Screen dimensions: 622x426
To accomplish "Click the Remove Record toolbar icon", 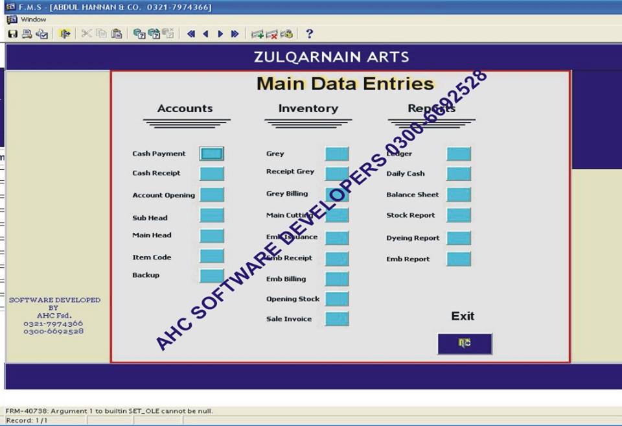I will 271,34.
